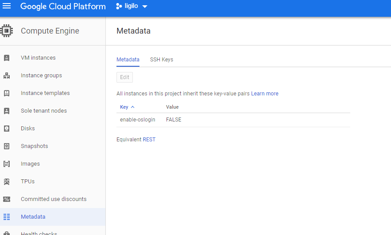
Task: Sort by the Key column header
Action: pyautogui.click(x=124, y=107)
